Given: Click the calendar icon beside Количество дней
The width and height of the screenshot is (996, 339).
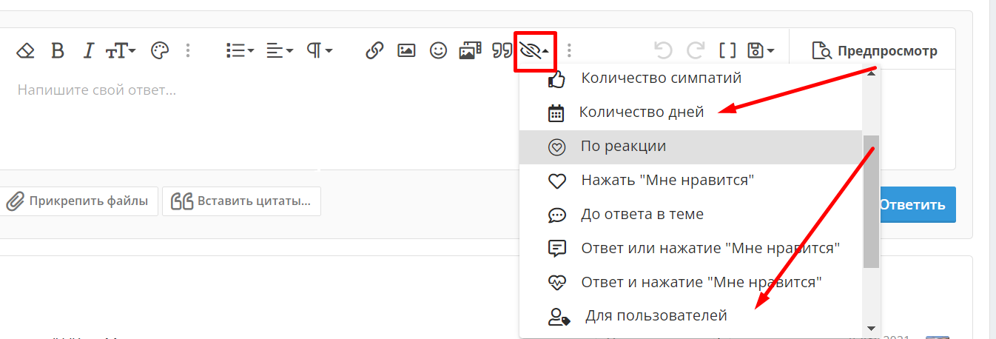Looking at the screenshot, I should tap(556, 113).
